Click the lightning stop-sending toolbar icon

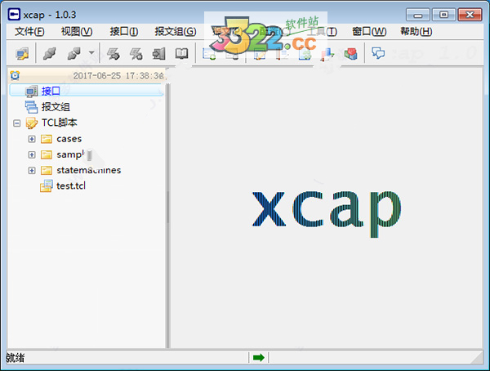(136, 53)
